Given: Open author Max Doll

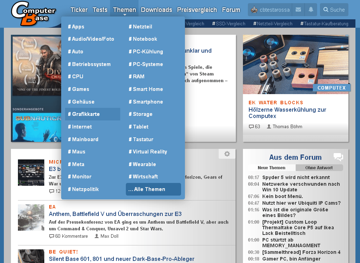Looking at the screenshot, I should pos(107,236).
